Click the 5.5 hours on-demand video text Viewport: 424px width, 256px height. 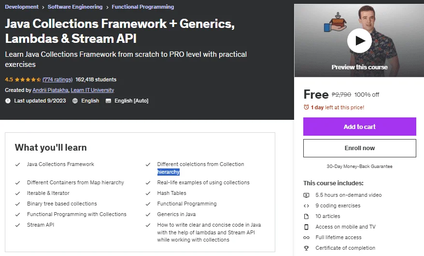click(348, 195)
